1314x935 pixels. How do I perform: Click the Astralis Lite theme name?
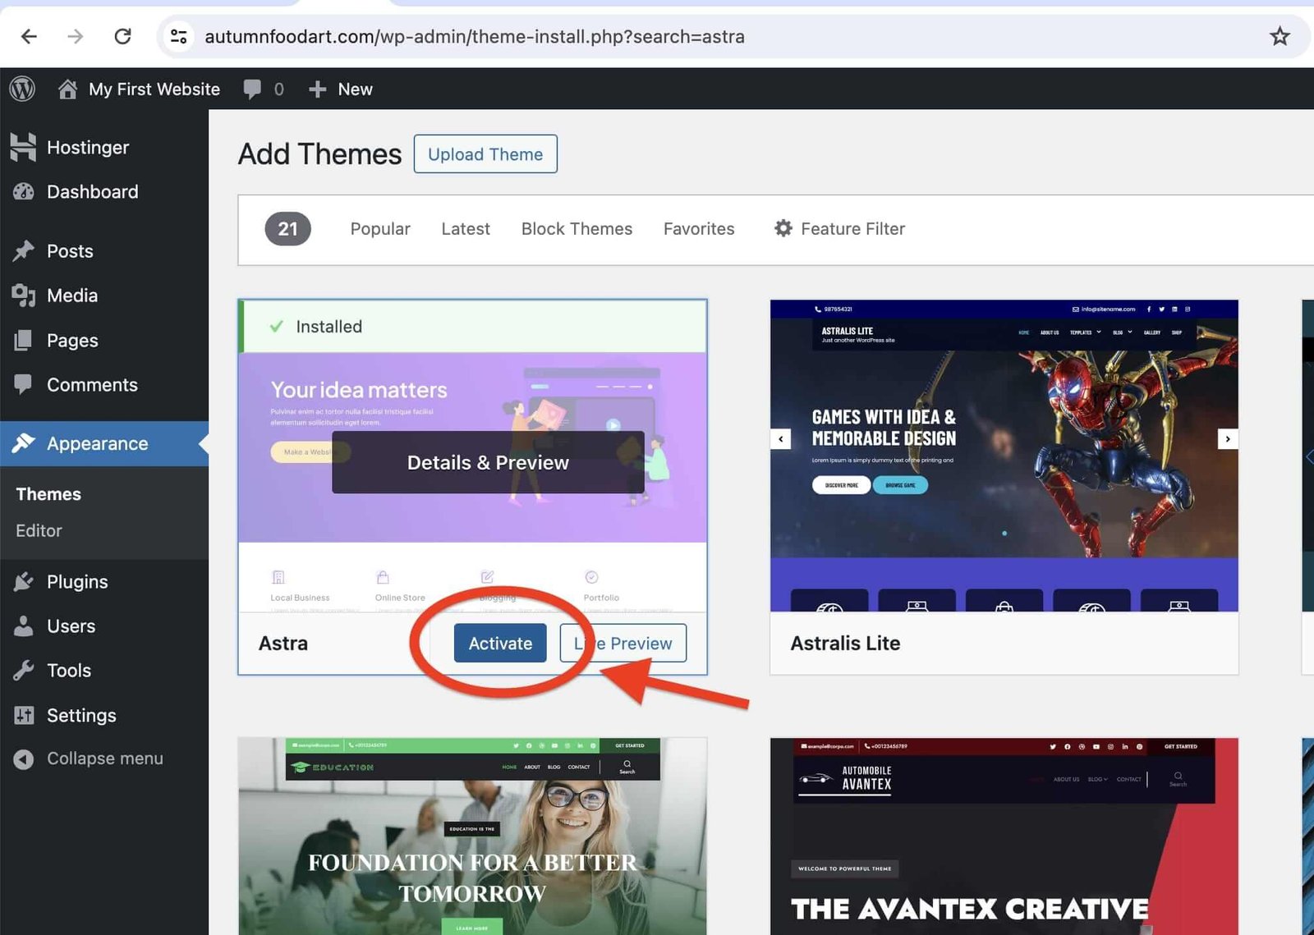tap(845, 643)
